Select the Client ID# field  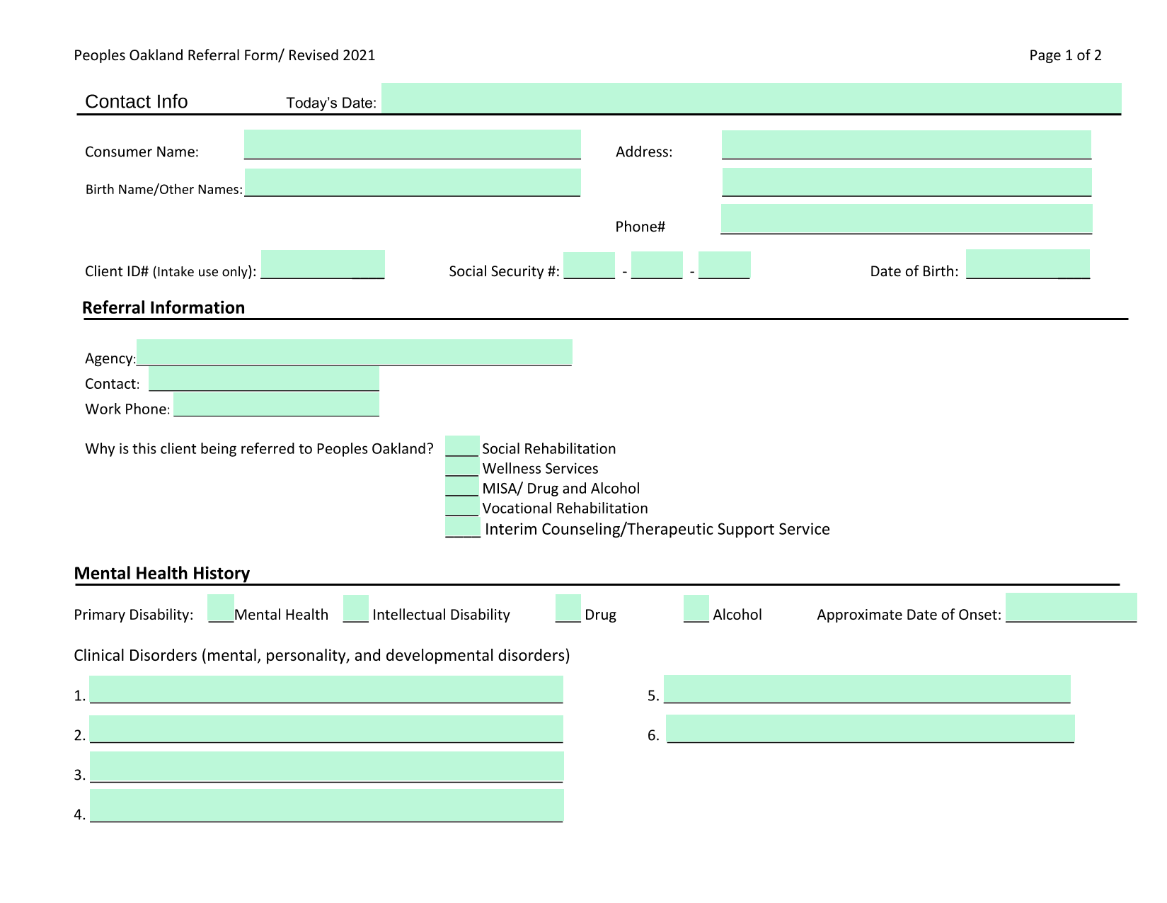[323, 264]
